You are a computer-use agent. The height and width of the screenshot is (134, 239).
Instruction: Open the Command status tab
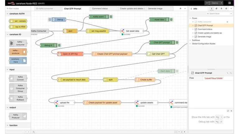point(104,8)
